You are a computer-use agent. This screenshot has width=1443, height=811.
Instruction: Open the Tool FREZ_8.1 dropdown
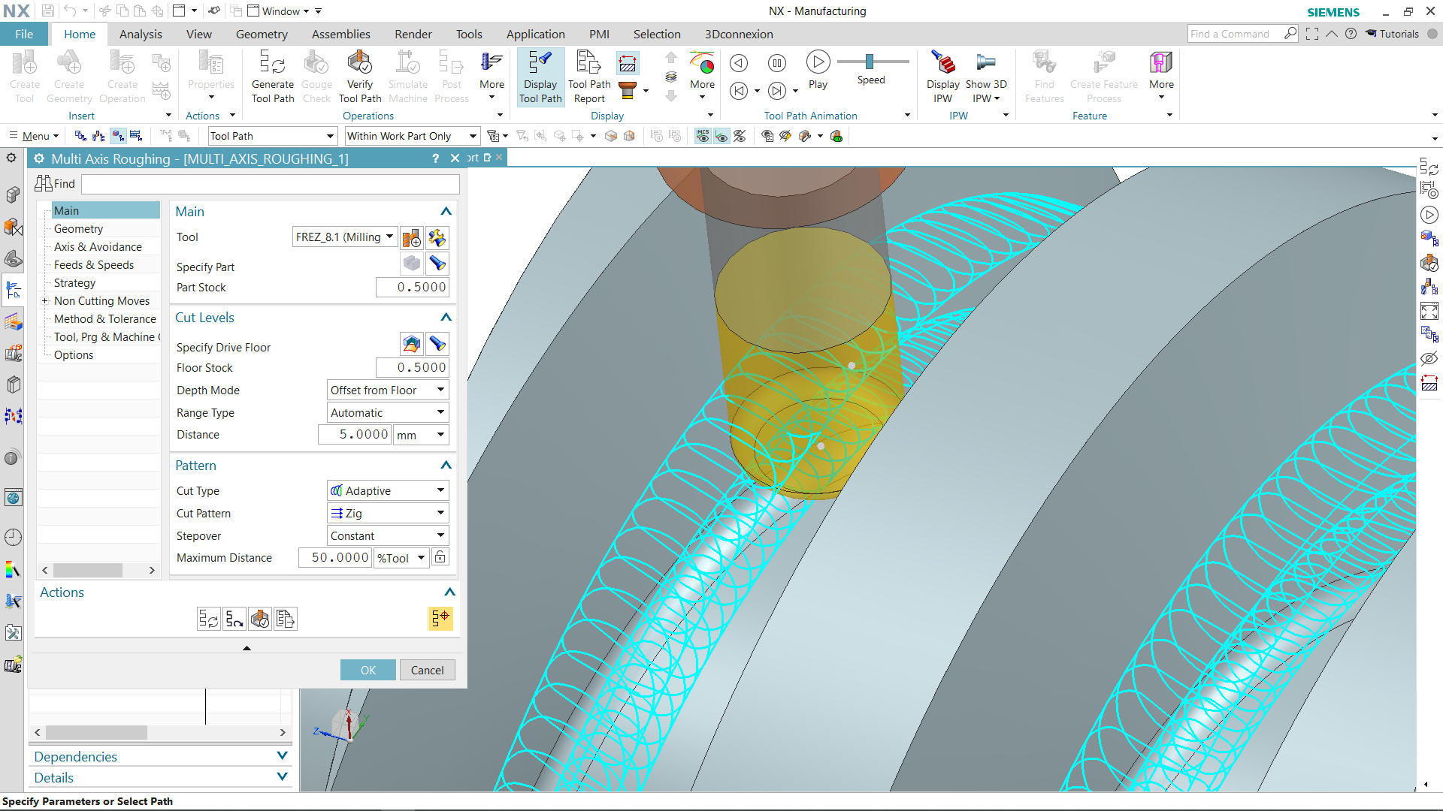[x=345, y=237]
